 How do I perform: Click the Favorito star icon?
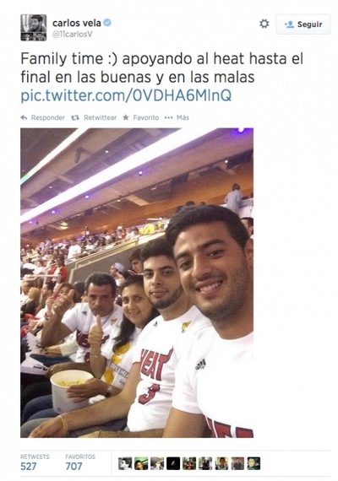126,117
